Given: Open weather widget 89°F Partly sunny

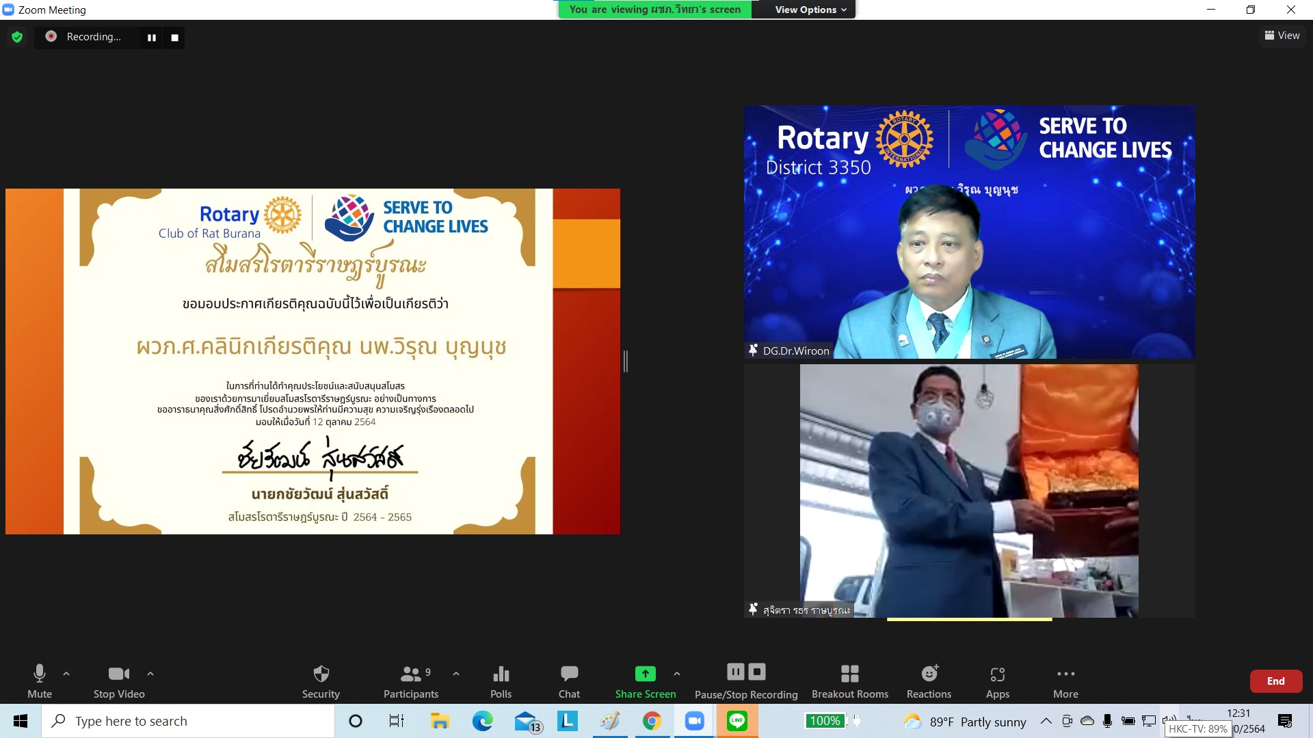Looking at the screenshot, I should point(965,722).
